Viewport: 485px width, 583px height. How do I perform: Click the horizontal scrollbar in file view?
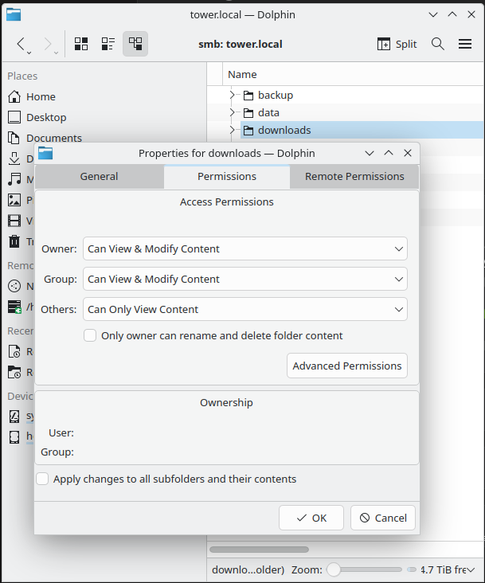259,550
